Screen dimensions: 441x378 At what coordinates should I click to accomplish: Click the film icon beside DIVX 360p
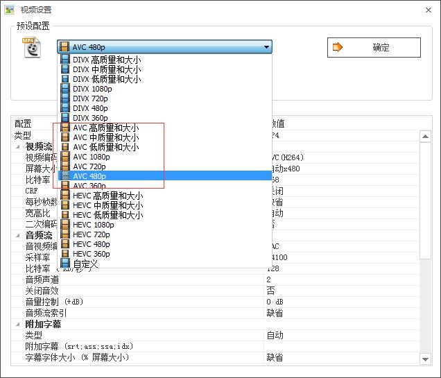point(65,119)
